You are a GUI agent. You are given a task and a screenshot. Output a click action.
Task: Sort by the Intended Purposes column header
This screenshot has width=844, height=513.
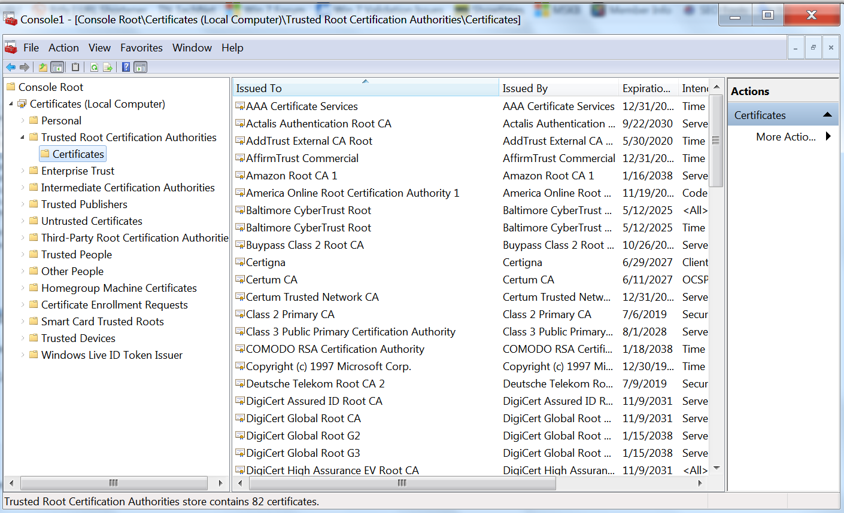click(x=694, y=88)
